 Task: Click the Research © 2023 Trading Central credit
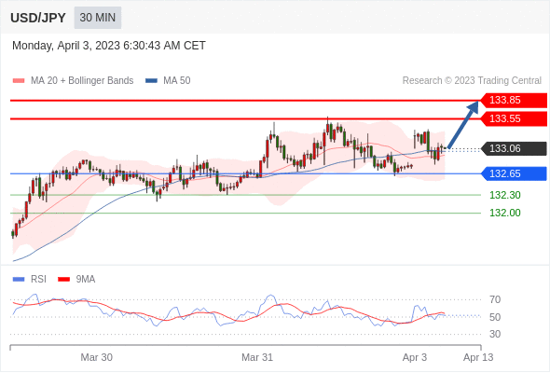[x=472, y=81]
